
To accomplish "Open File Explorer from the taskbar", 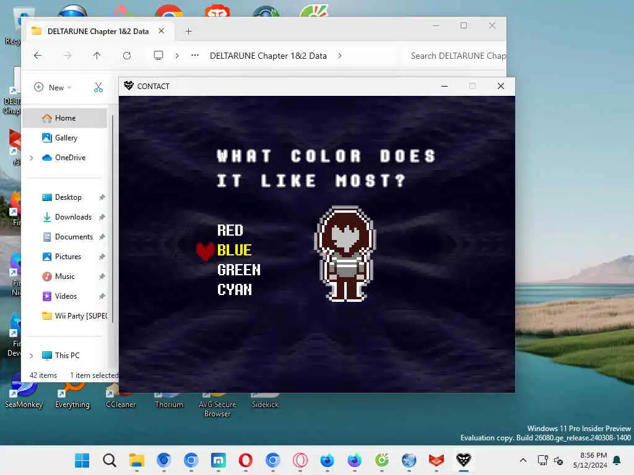I will (x=137, y=460).
